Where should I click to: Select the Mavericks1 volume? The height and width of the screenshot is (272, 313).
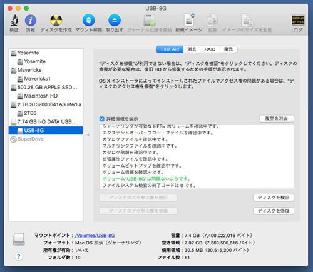point(46,79)
